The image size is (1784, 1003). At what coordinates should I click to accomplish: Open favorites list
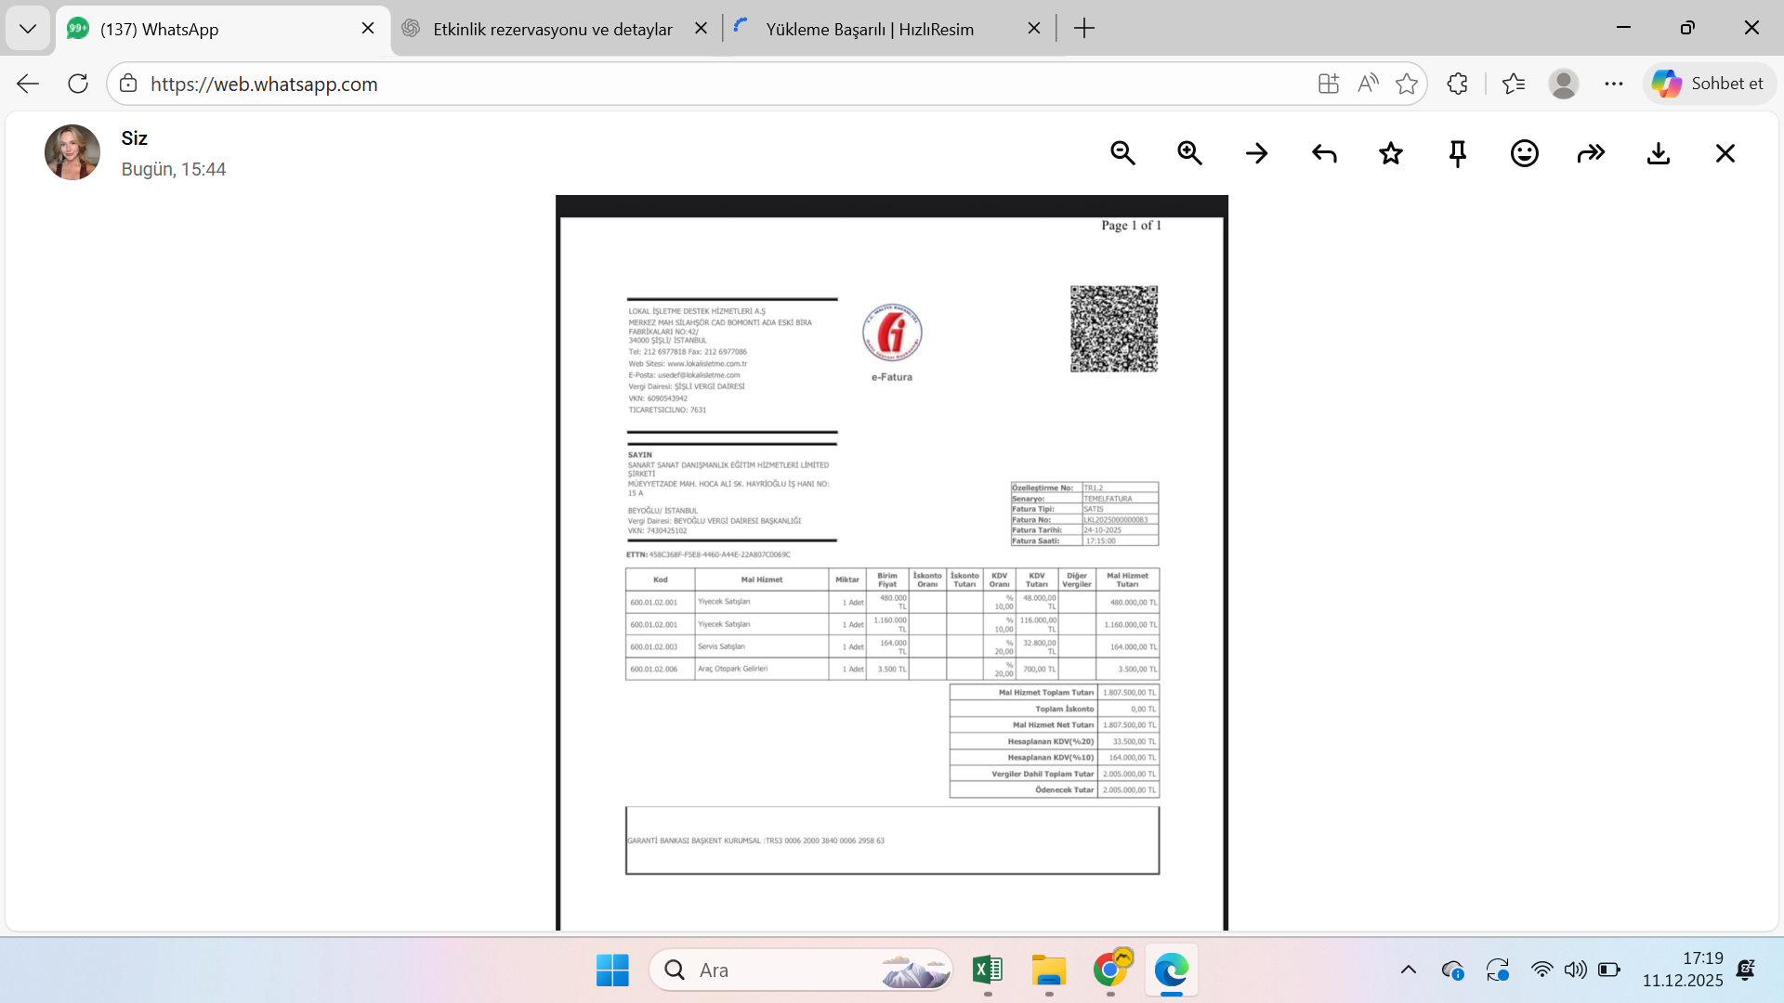[x=1514, y=84]
